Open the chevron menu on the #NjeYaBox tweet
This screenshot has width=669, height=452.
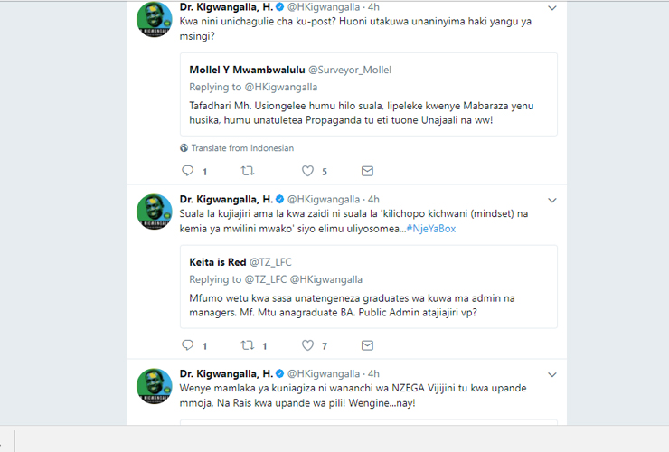[552, 200]
